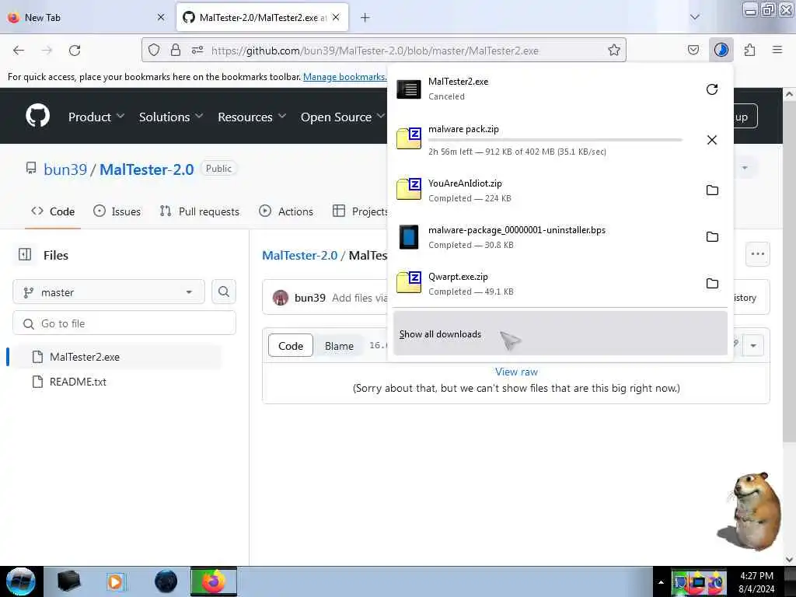Collapse the Files side panel

coord(24,254)
